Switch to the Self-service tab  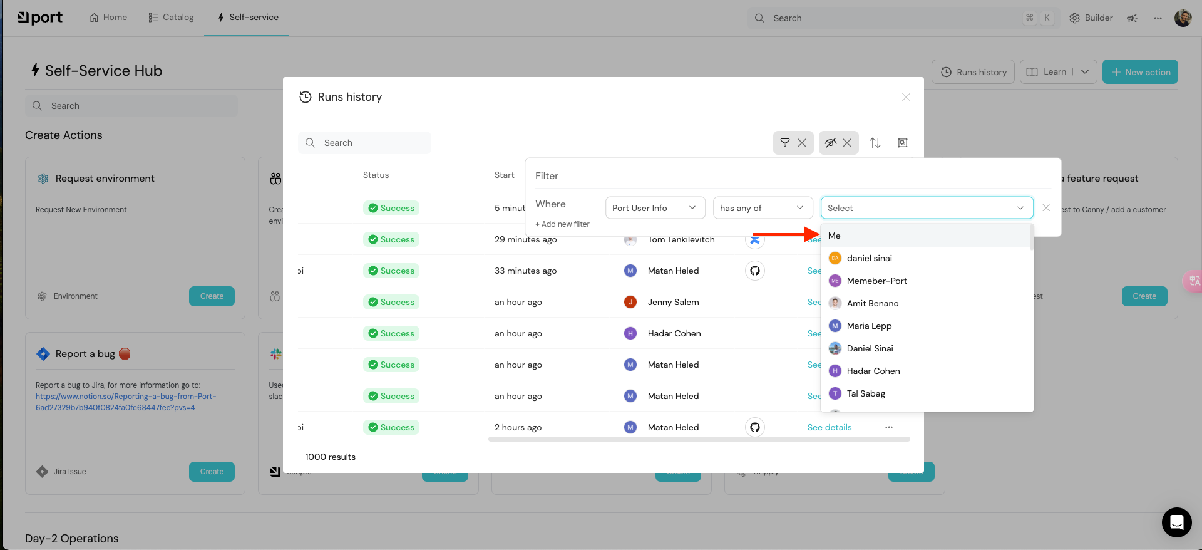[x=247, y=18]
